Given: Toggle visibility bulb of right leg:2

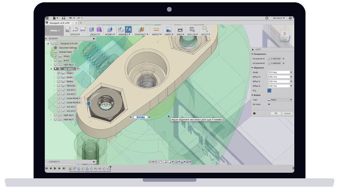Looking at the screenshot, I should pyautogui.click(x=56, y=115).
